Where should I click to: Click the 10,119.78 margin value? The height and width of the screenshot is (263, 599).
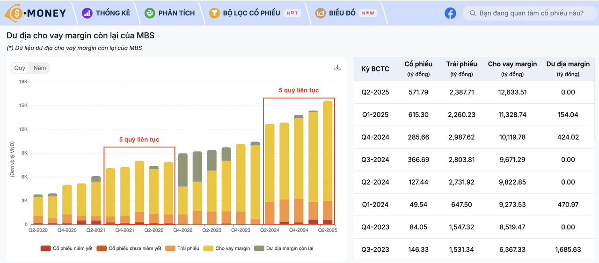512,137
